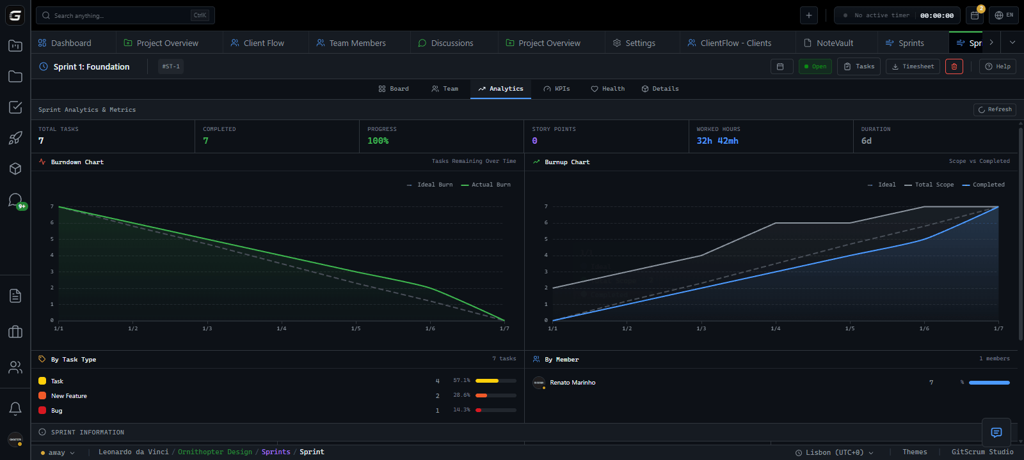Screen dimensions: 1024x460
Task: Click the Refresh button
Action: pyautogui.click(x=994, y=110)
